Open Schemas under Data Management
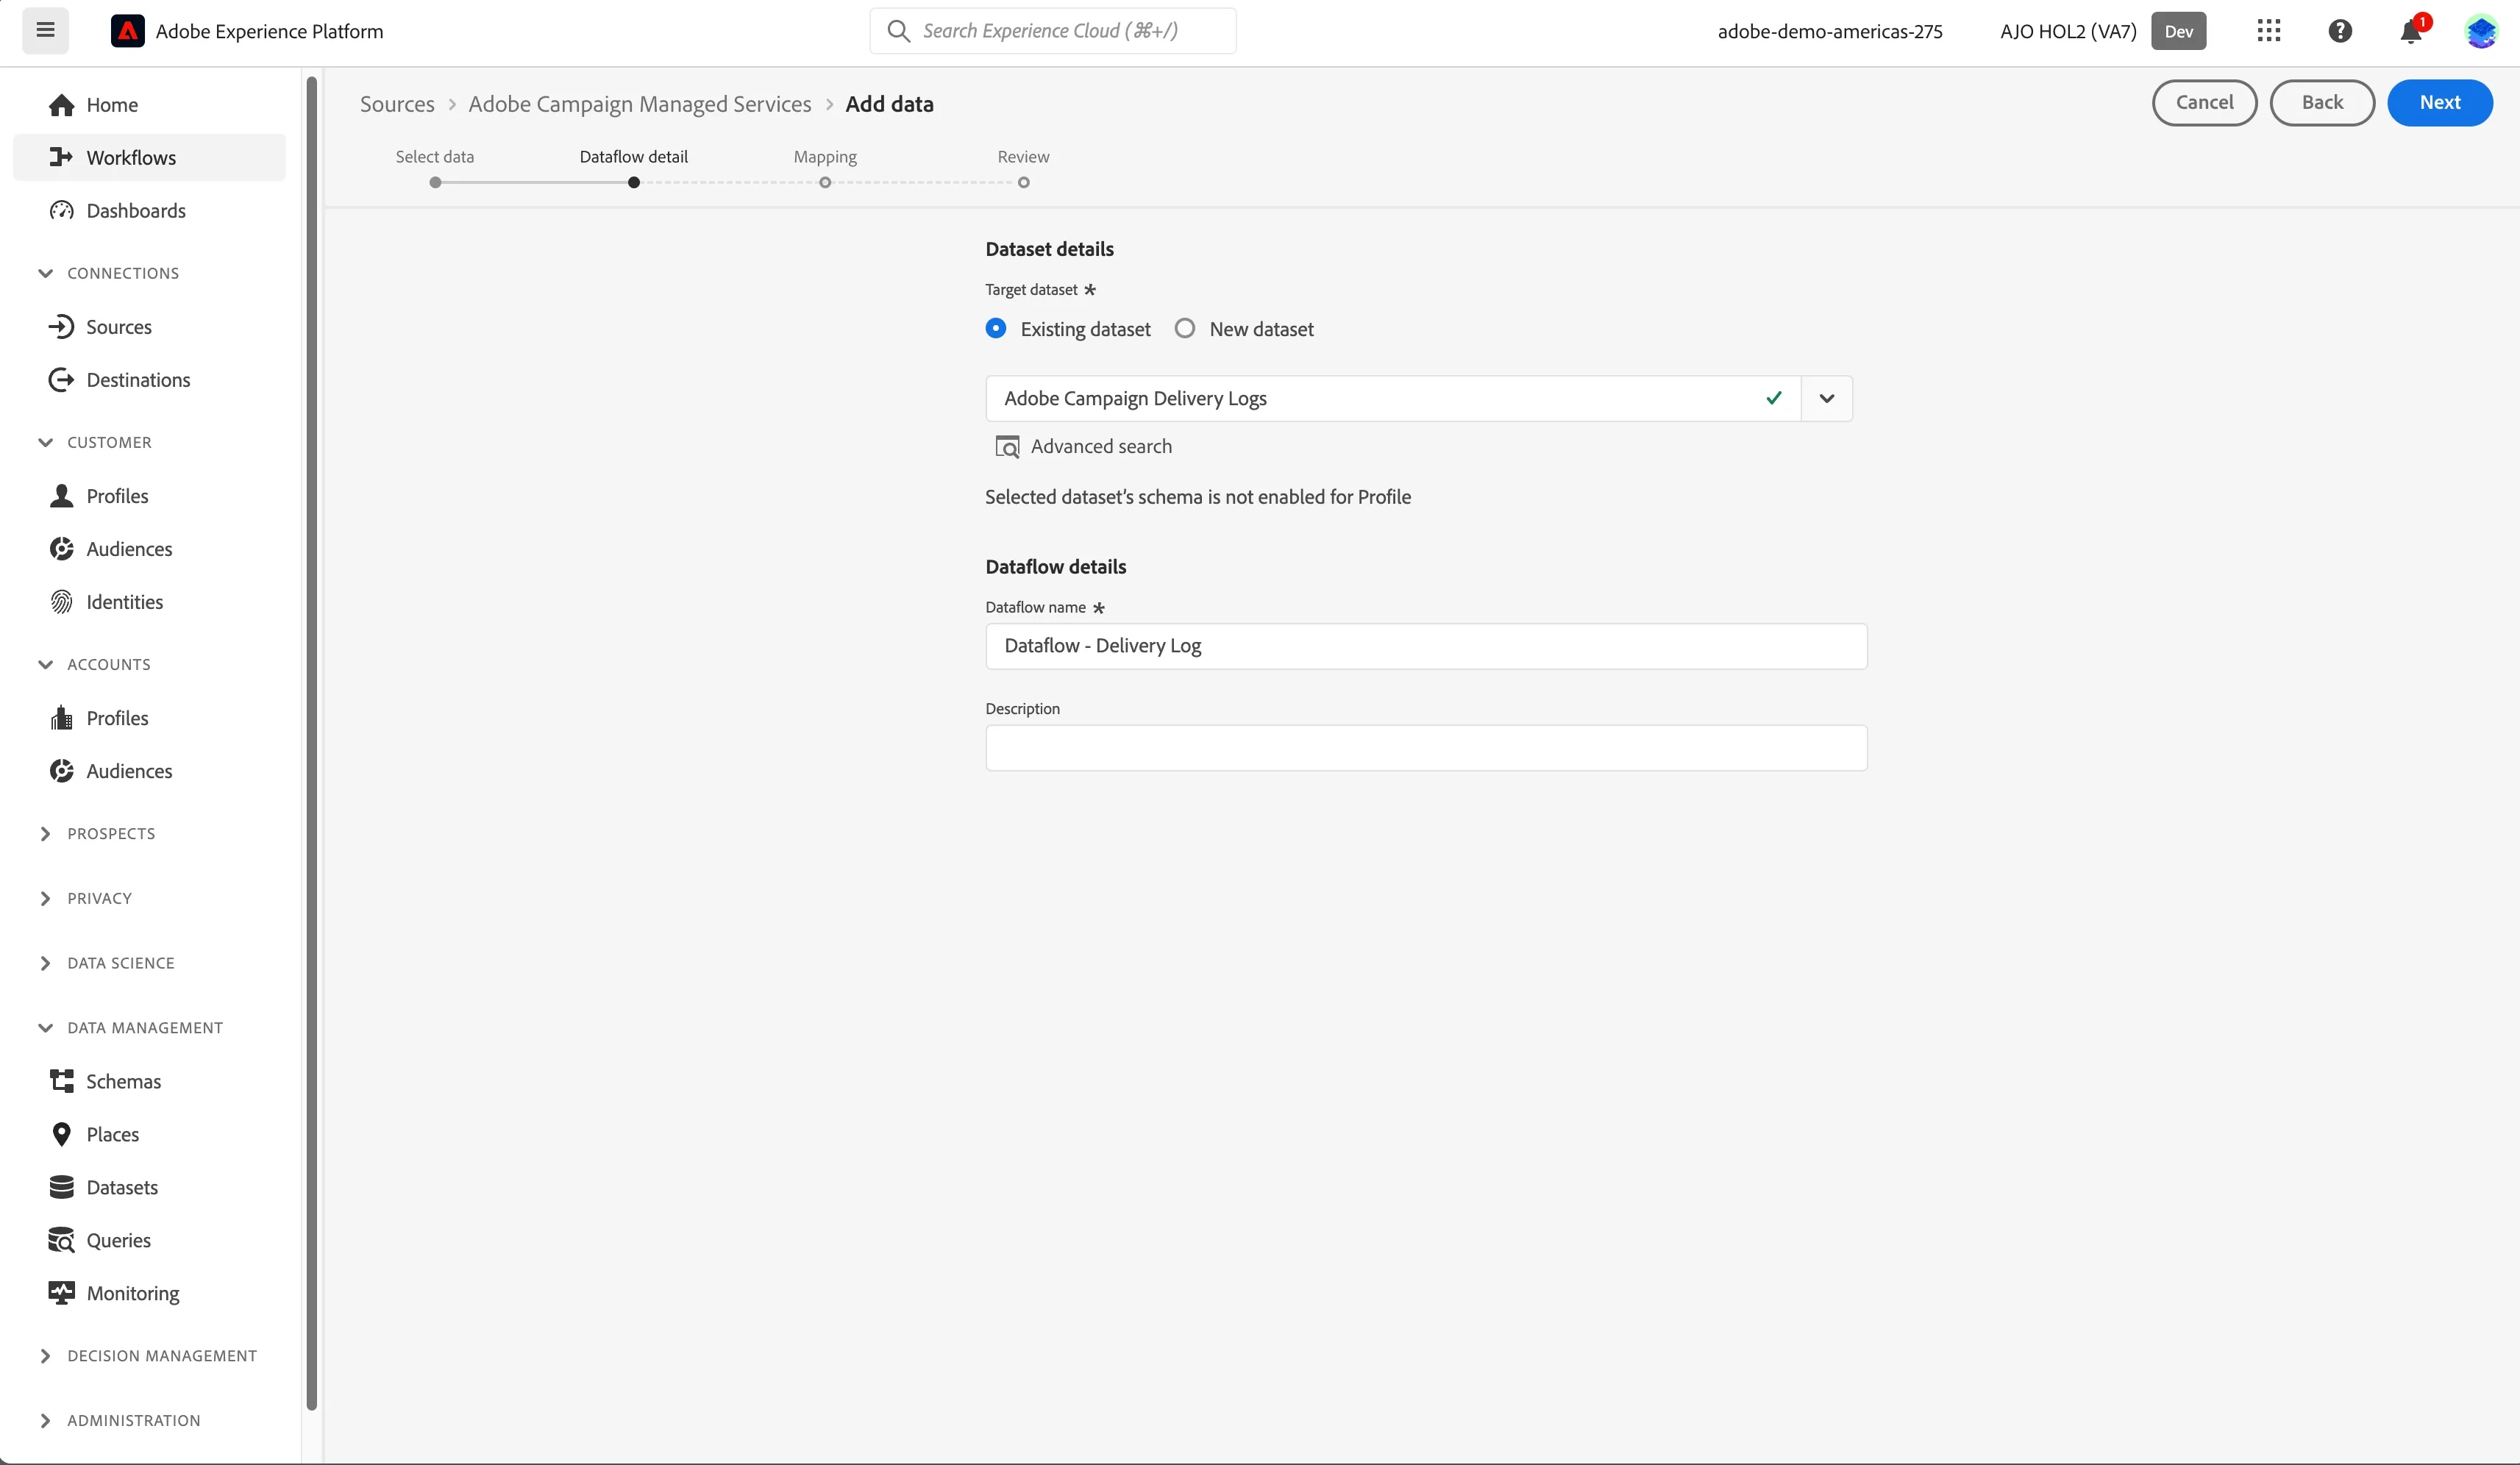This screenshot has width=2520, height=1465. point(149,1081)
